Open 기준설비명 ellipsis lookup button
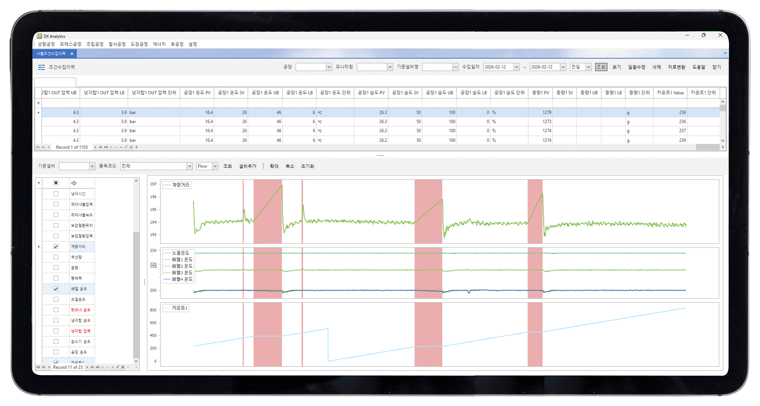760x406 pixels. [455, 67]
